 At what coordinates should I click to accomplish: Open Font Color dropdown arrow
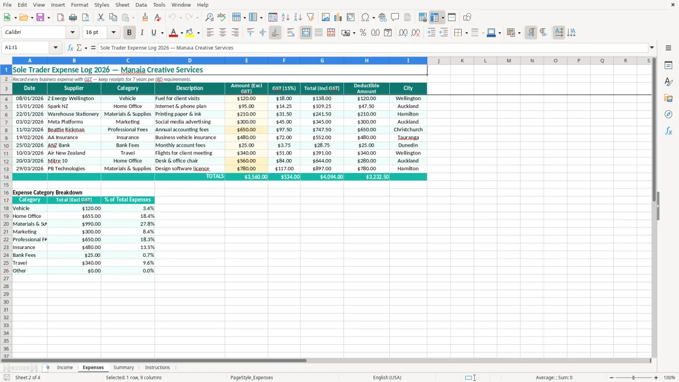pos(182,33)
